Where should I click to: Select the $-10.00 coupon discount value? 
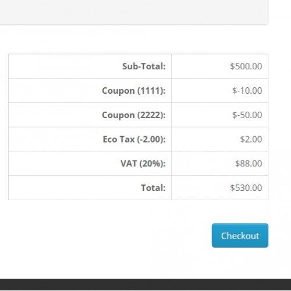point(247,91)
